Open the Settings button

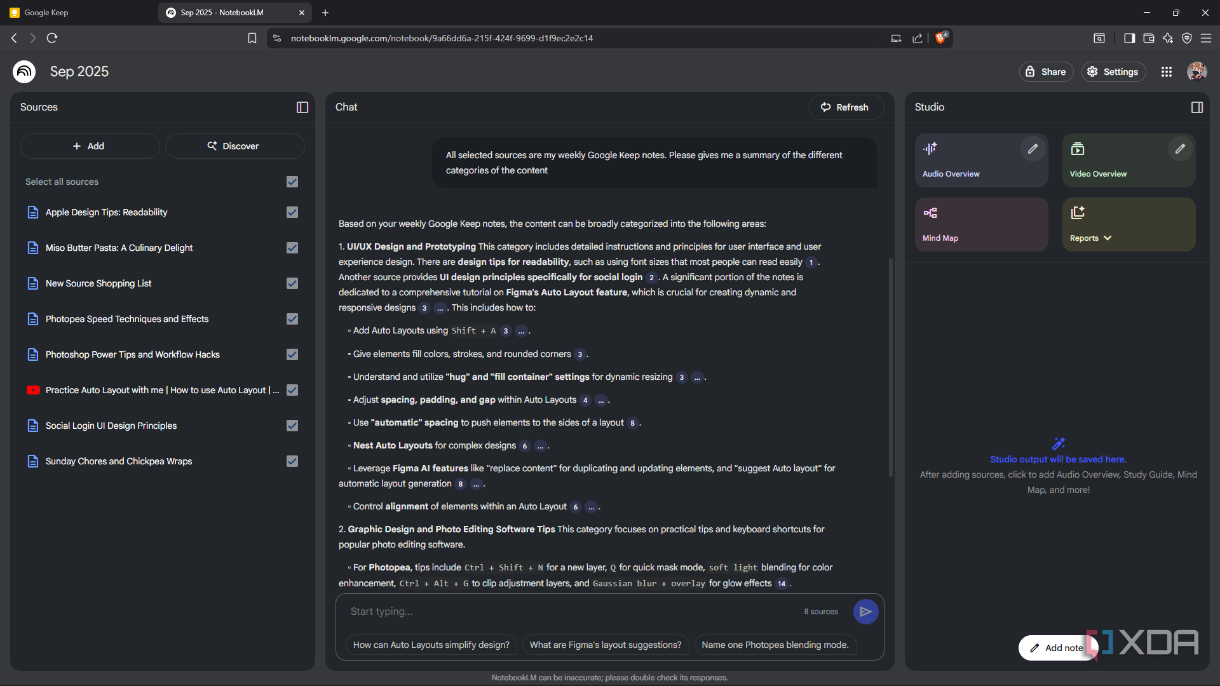coord(1113,72)
